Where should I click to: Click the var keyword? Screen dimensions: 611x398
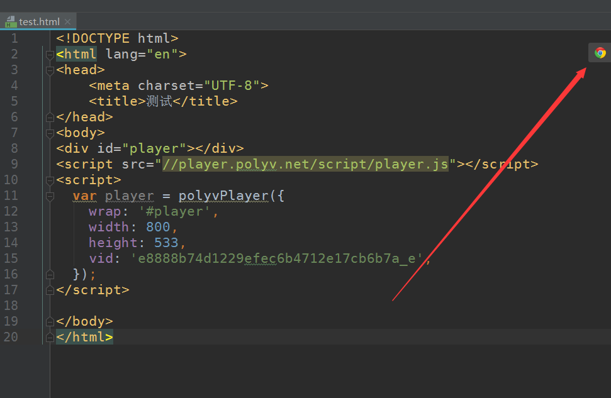(84, 196)
